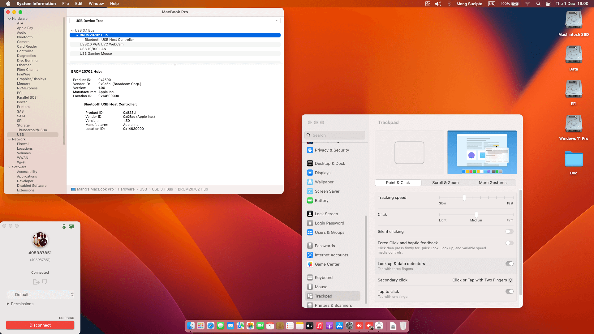Open Music app in the Dock

tap(320, 326)
